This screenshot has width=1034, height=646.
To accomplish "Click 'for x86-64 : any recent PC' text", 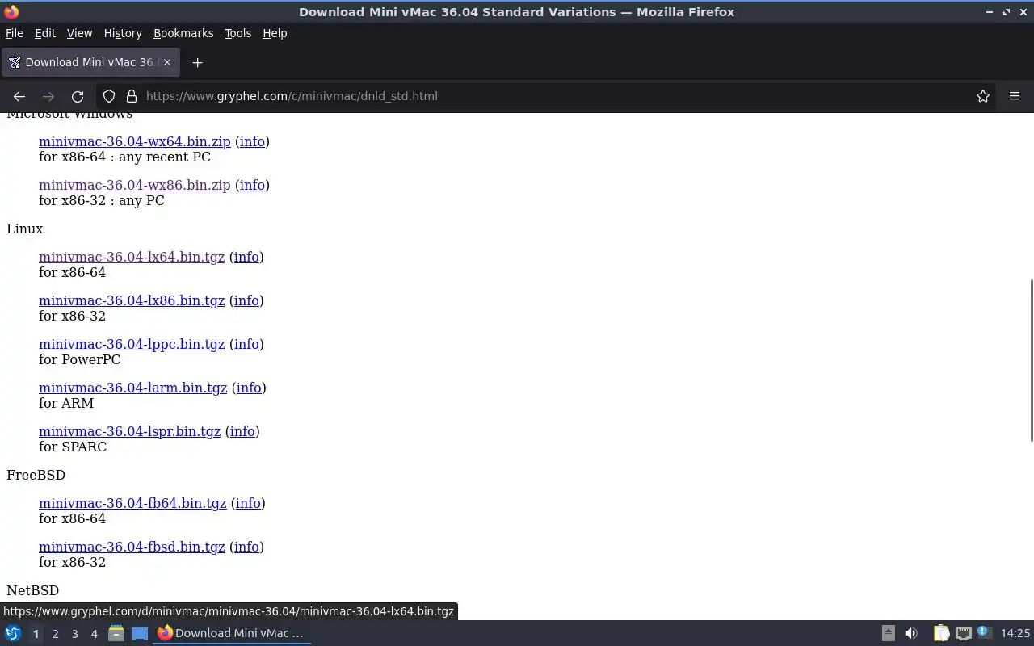I will click(125, 157).
